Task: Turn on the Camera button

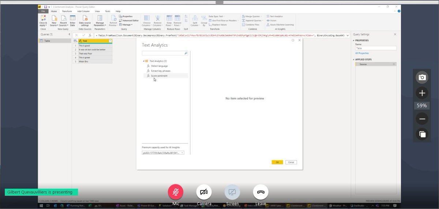Action: [204, 192]
